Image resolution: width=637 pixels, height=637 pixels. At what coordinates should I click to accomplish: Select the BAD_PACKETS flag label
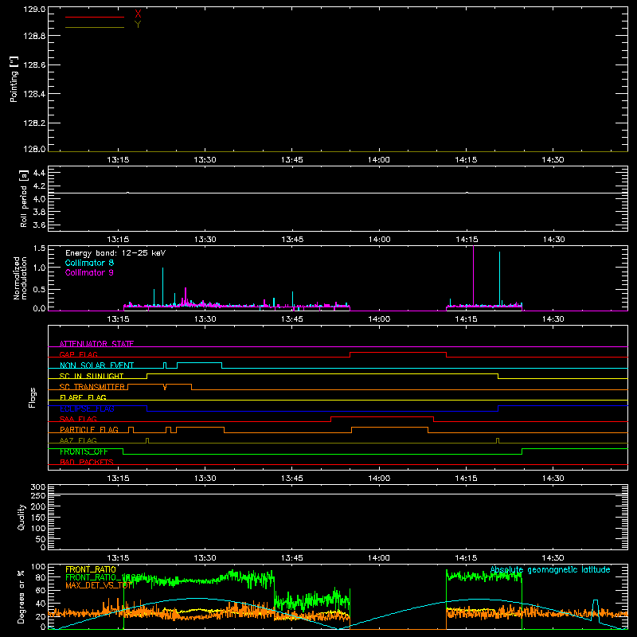tap(87, 462)
